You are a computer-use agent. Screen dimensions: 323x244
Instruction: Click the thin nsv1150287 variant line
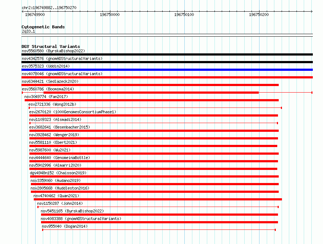(x=158, y=207)
